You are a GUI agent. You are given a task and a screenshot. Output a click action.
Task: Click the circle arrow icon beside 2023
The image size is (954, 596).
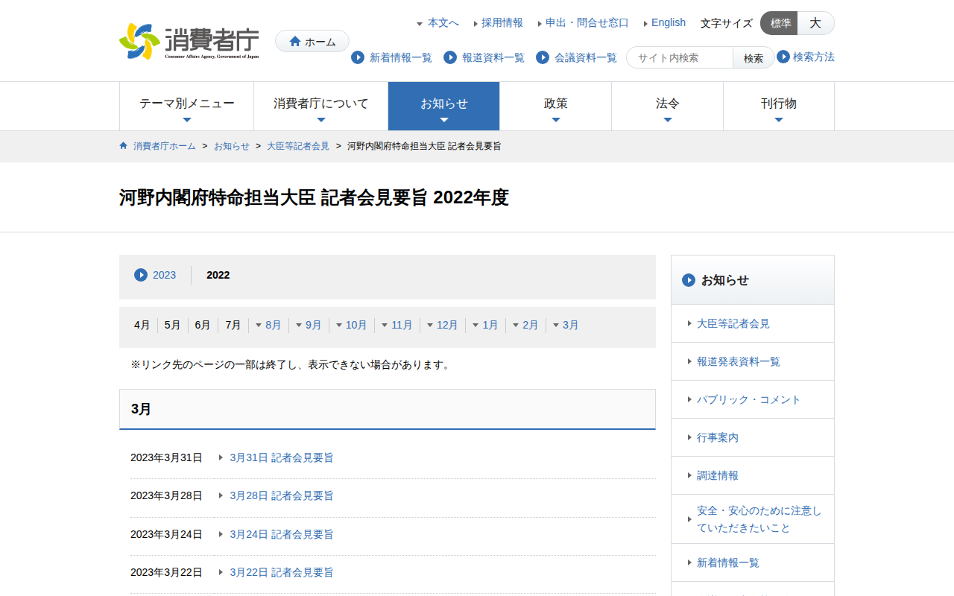[x=141, y=275]
